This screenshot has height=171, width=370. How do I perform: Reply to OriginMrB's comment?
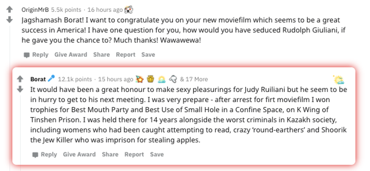pyautogui.click(x=36, y=55)
